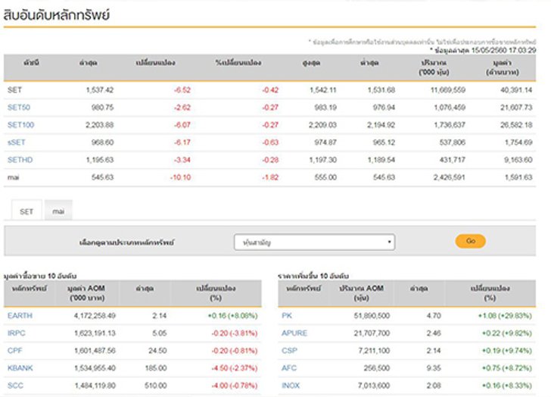The width and height of the screenshot is (551, 397).
Task: Click the orange Go button
Action: pos(471,241)
